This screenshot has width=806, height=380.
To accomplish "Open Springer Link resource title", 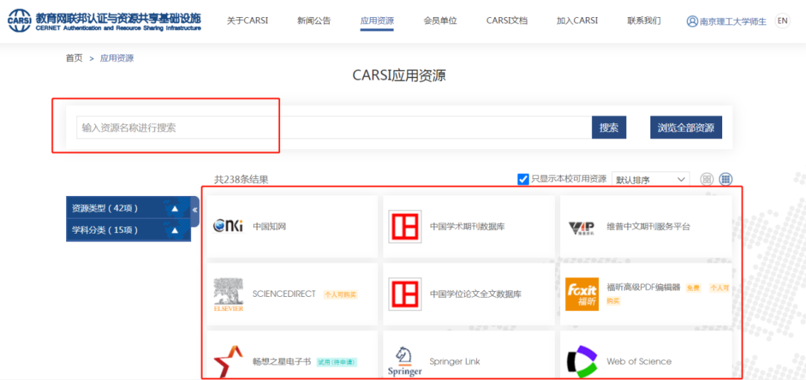I will pyautogui.click(x=455, y=362).
